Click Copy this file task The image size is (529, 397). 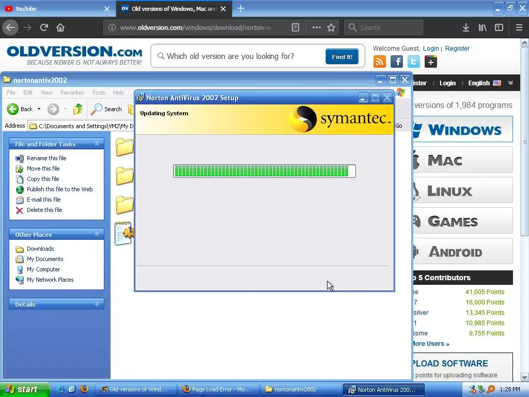(43, 179)
